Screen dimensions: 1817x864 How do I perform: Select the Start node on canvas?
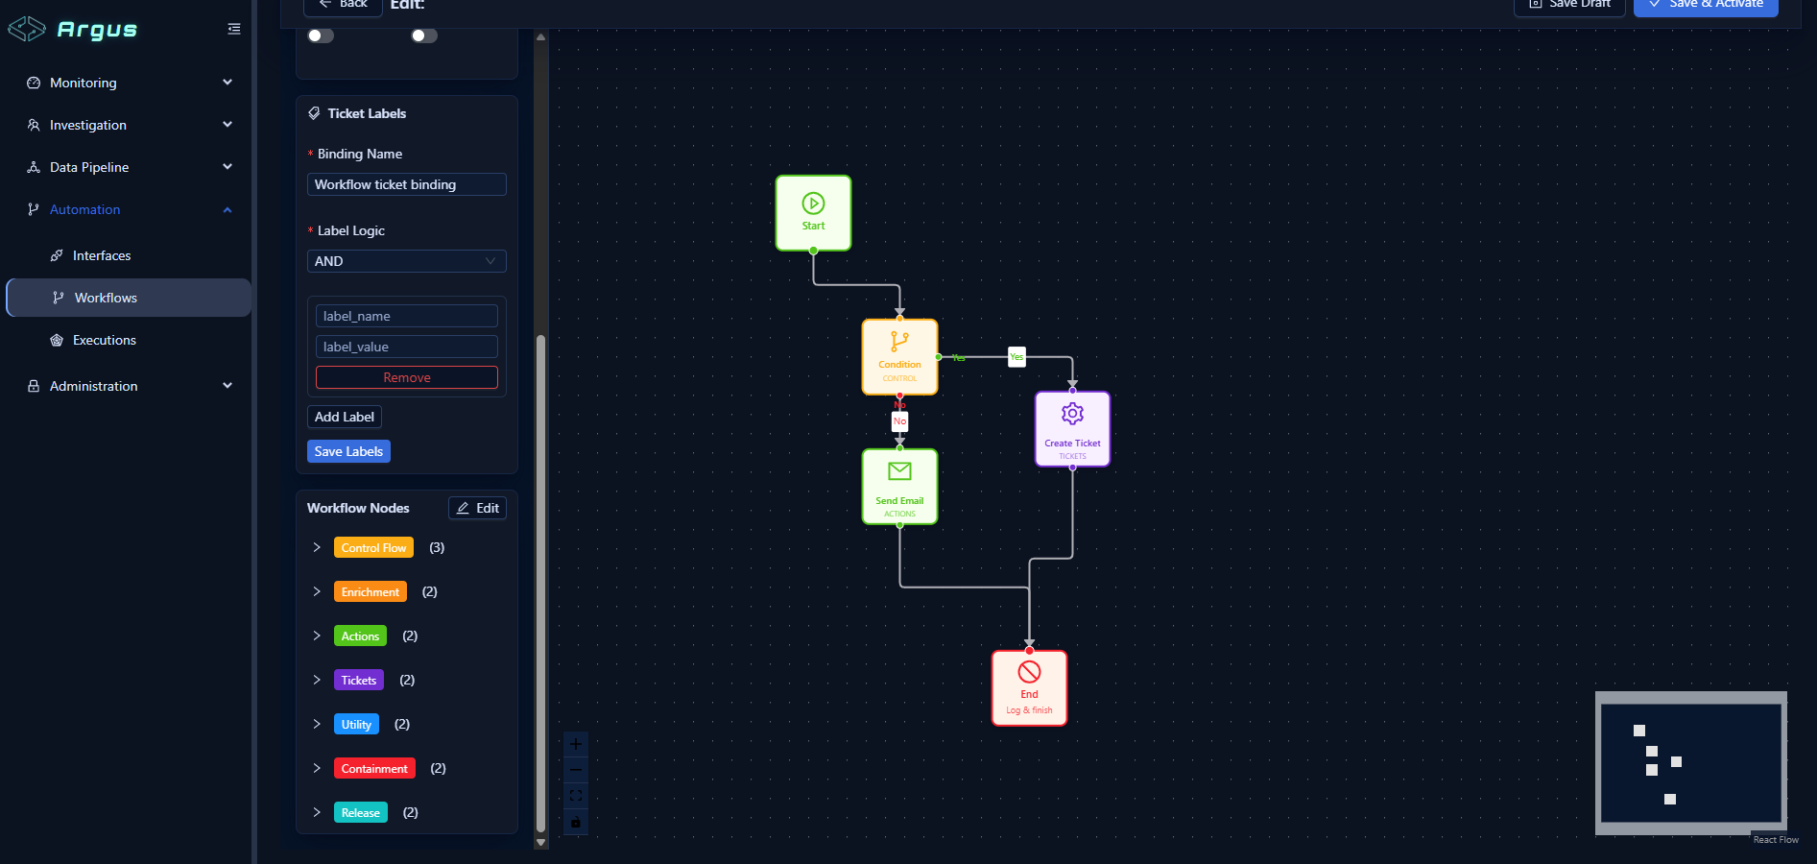click(x=813, y=213)
